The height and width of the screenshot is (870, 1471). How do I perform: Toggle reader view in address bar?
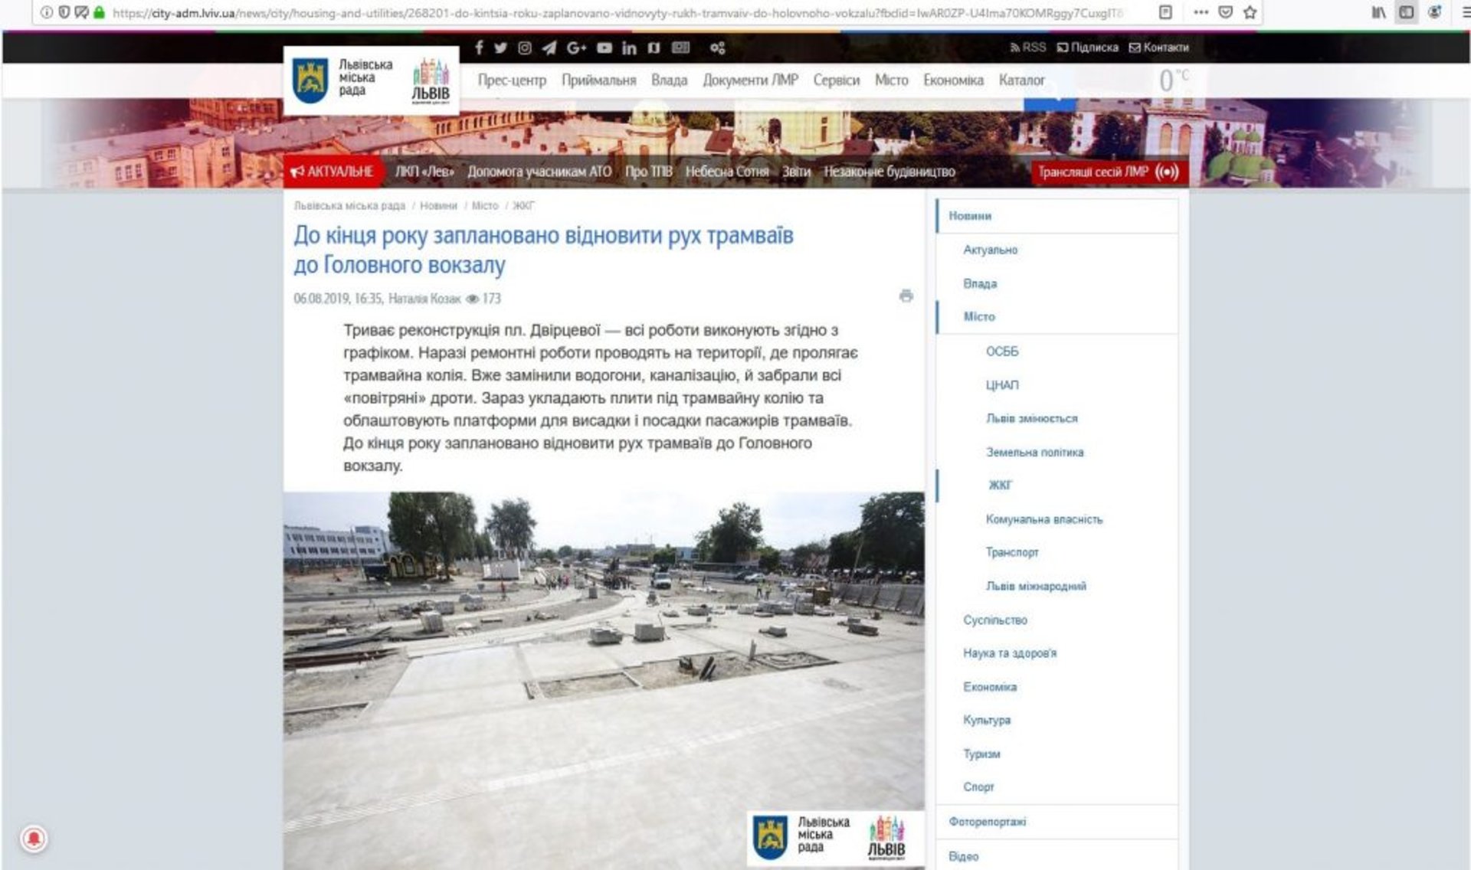pos(1165,12)
